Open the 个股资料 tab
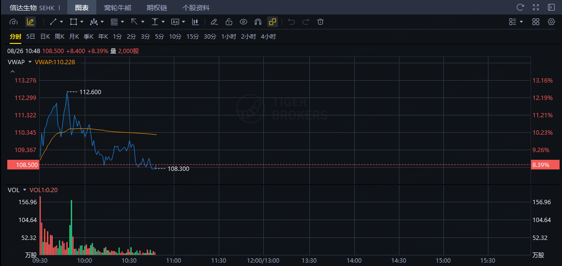Image resolution: width=562 pixels, height=266 pixels. (196, 8)
